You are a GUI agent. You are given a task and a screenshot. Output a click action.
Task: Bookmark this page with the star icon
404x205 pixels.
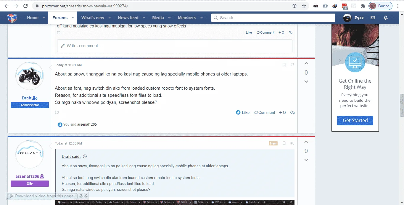pos(304,6)
